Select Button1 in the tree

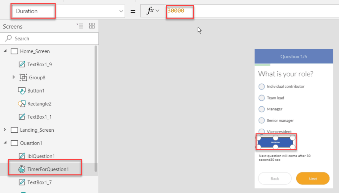(36, 91)
